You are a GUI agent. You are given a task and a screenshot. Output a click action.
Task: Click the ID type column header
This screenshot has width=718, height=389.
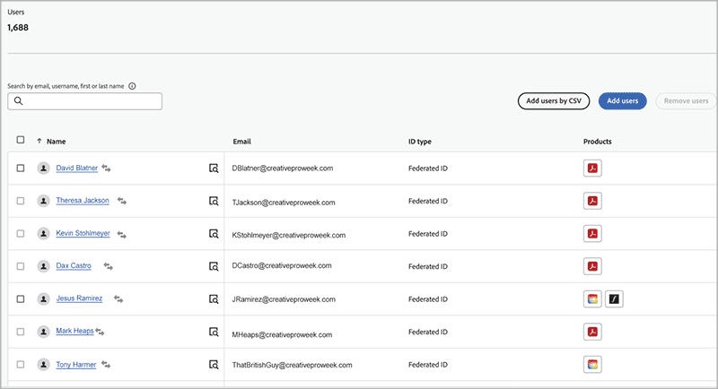pyautogui.click(x=420, y=142)
